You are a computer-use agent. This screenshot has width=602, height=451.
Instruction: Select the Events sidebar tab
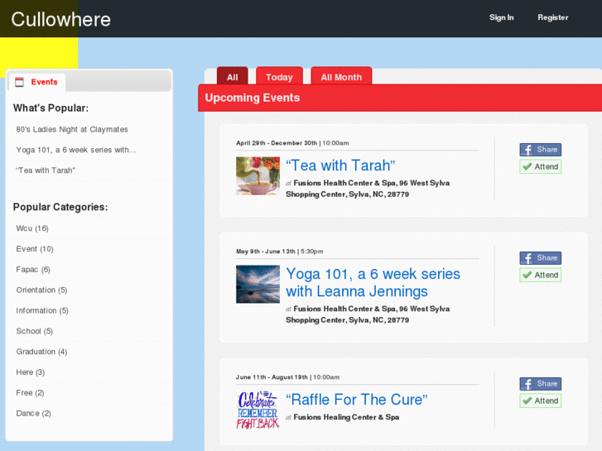pyautogui.click(x=37, y=82)
